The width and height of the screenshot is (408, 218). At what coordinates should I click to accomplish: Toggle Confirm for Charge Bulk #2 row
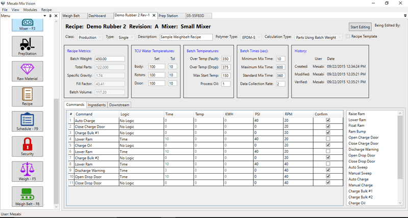click(328, 157)
